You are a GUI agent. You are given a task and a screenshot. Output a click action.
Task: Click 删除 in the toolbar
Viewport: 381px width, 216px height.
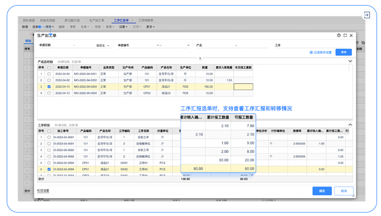62,27
